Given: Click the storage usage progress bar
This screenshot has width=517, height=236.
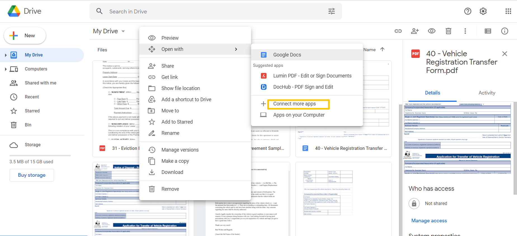Looking at the screenshot, I should (40, 155).
